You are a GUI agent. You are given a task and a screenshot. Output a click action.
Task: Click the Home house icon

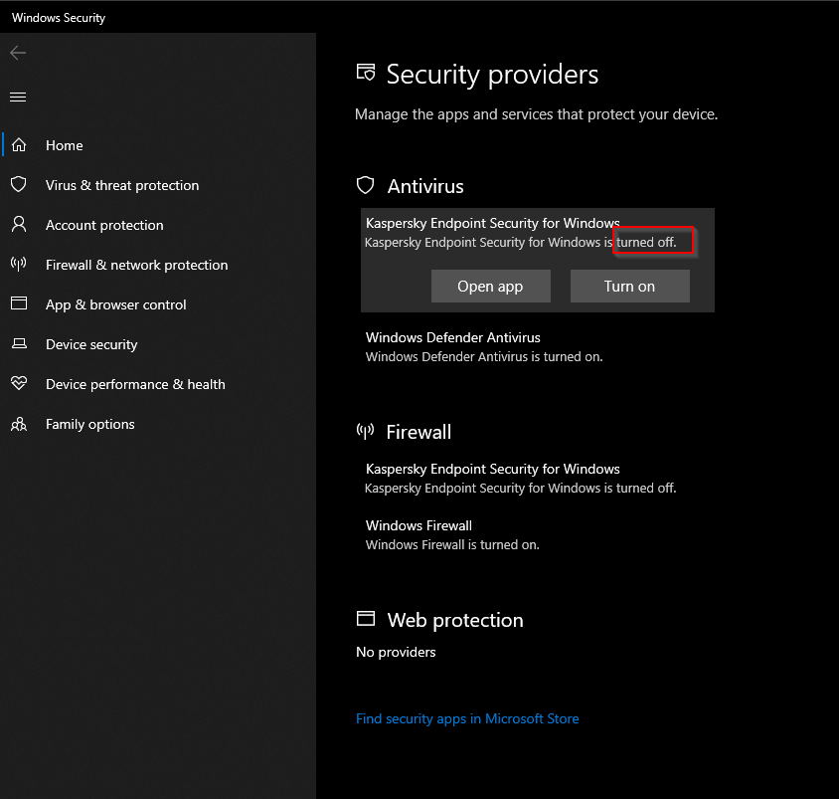[18, 145]
